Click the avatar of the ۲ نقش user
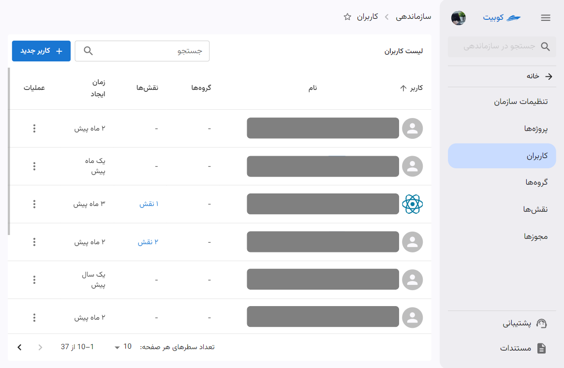Screen dimensions: 564x368 click(412, 242)
